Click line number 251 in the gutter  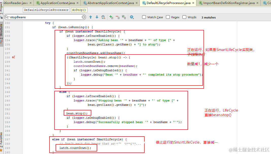[7, 114]
